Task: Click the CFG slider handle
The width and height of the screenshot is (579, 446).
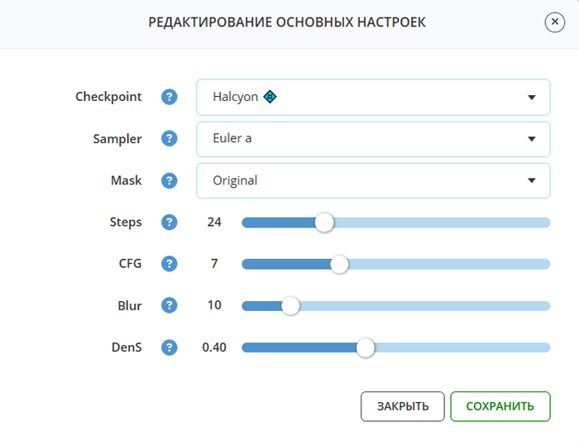Action: click(339, 264)
